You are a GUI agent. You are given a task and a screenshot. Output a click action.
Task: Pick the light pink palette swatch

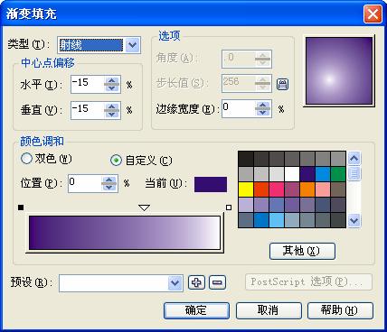[x=323, y=189]
